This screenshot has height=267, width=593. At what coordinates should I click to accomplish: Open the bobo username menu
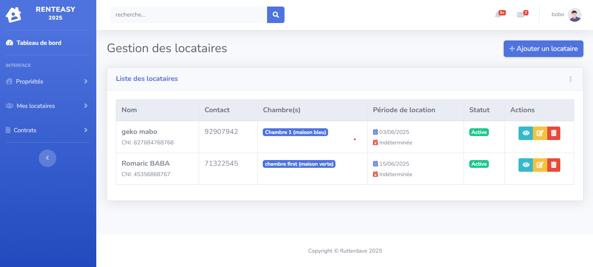coord(558,14)
